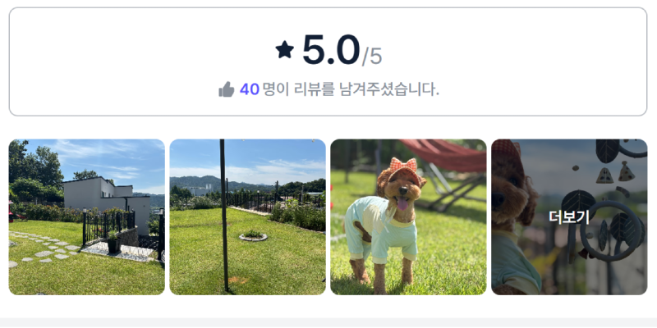Click the white house in first photo
This screenshot has width=657, height=328.
107,200
